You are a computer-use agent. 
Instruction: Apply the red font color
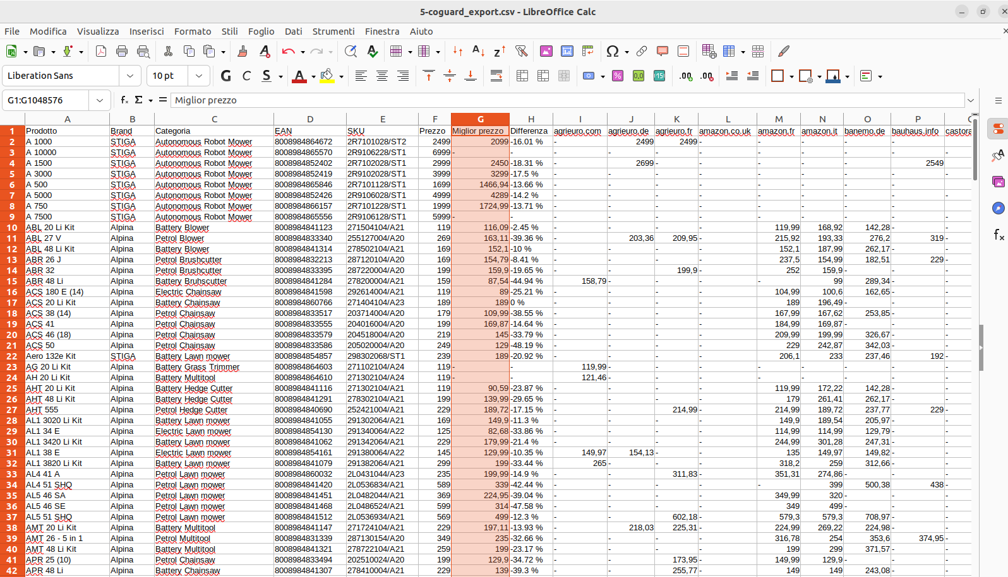(300, 76)
